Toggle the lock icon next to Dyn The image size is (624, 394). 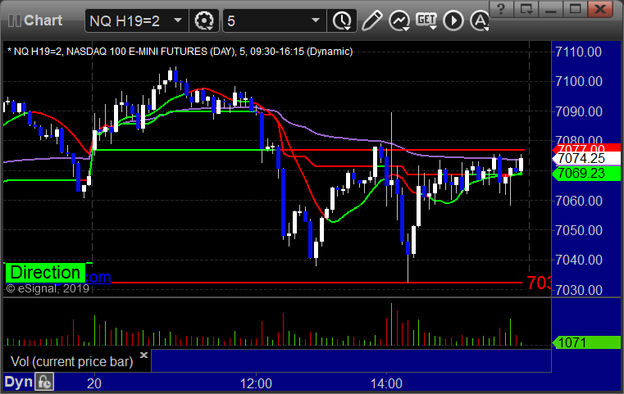click(44, 382)
